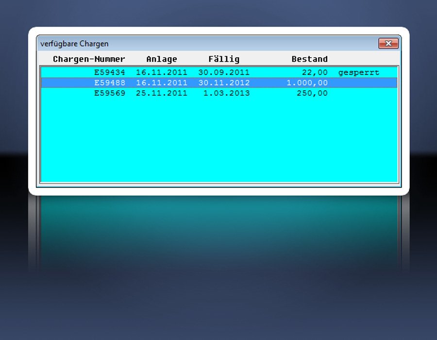Click the Anlage column header
The height and width of the screenshot is (340, 437).
click(162, 59)
